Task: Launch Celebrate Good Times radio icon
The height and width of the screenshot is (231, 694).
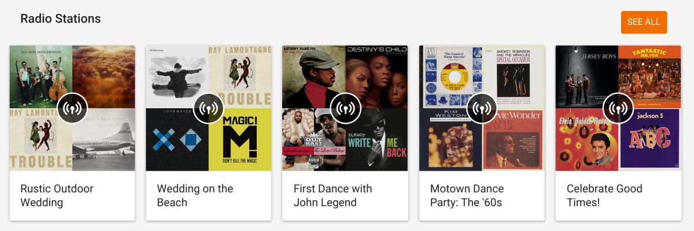Action: 618,108
